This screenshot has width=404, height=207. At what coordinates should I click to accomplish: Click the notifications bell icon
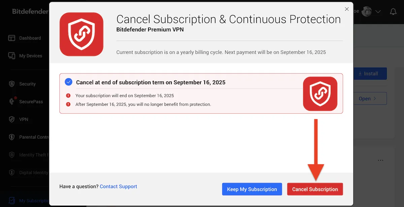[393, 12]
